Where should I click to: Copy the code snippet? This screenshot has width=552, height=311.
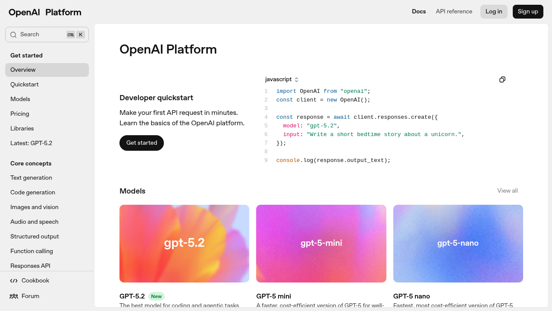[x=502, y=79]
